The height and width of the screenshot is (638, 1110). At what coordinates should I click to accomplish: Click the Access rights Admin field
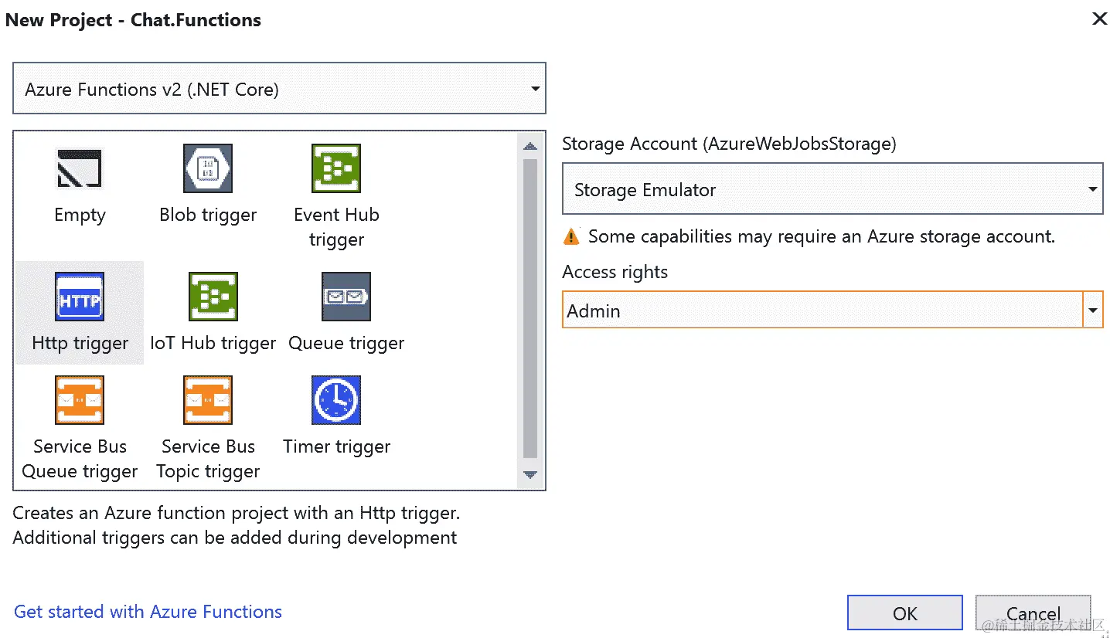(x=822, y=310)
